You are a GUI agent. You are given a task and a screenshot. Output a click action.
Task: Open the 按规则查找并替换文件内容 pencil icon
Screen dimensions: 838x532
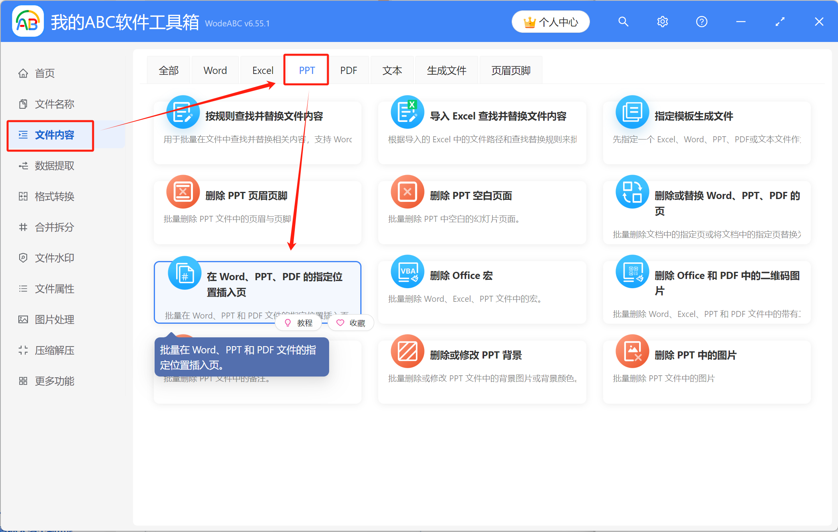pyautogui.click(x=183, y=112)
